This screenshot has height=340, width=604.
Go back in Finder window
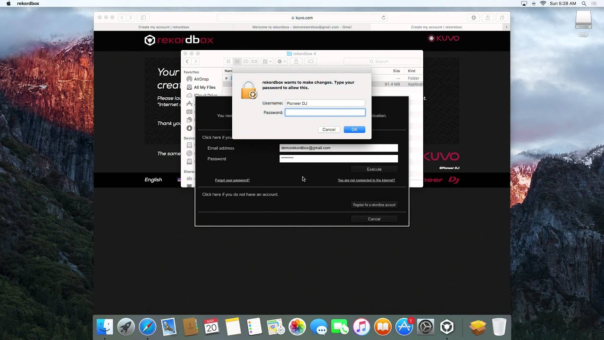coord(187,61)
